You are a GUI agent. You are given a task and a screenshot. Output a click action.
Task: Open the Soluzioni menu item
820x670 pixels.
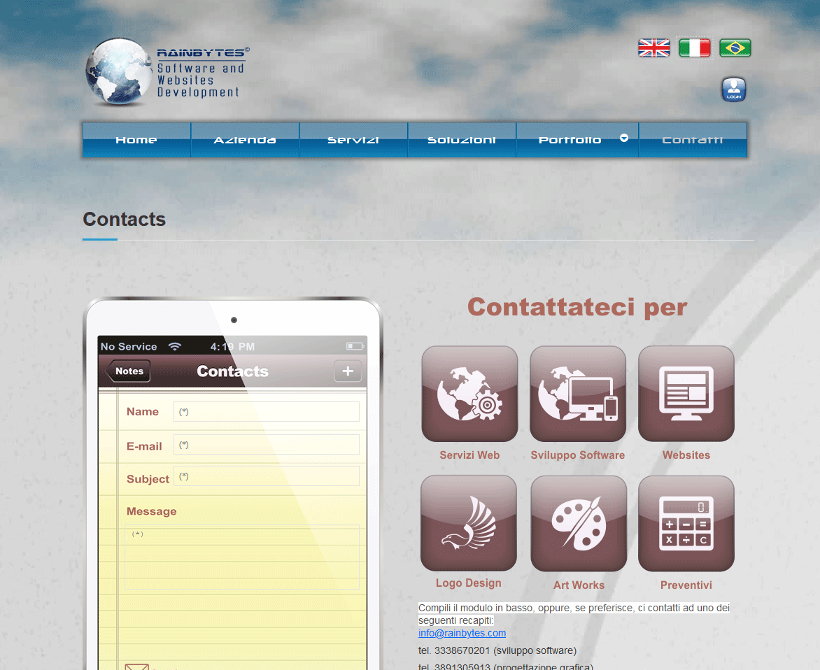462,140
